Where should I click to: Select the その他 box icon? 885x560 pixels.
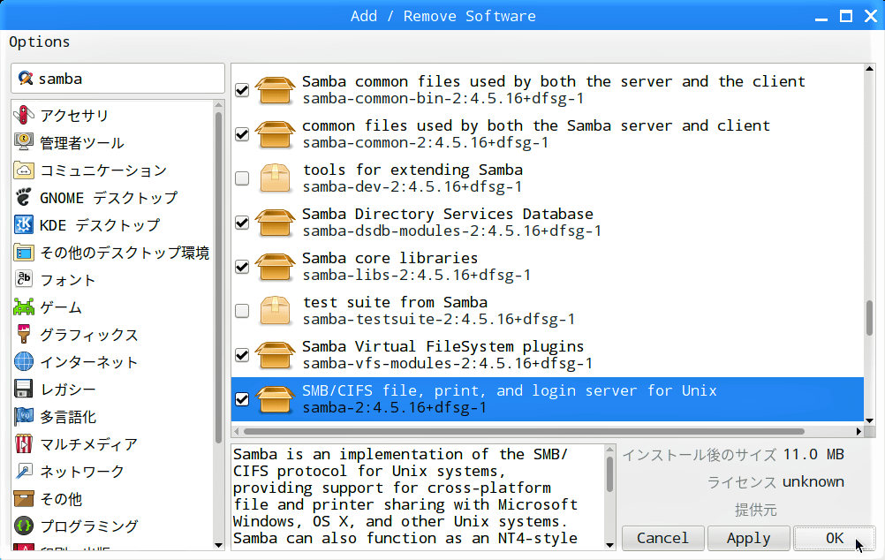coord(24,498)
